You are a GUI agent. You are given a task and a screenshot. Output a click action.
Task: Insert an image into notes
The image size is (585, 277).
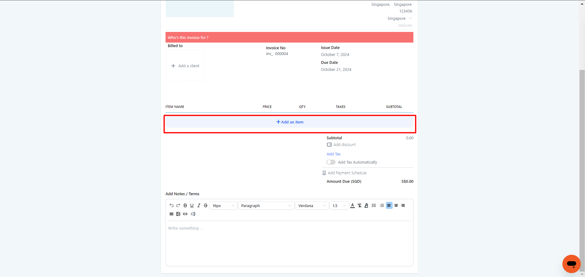pyautogui.click(x=178, y=214)
